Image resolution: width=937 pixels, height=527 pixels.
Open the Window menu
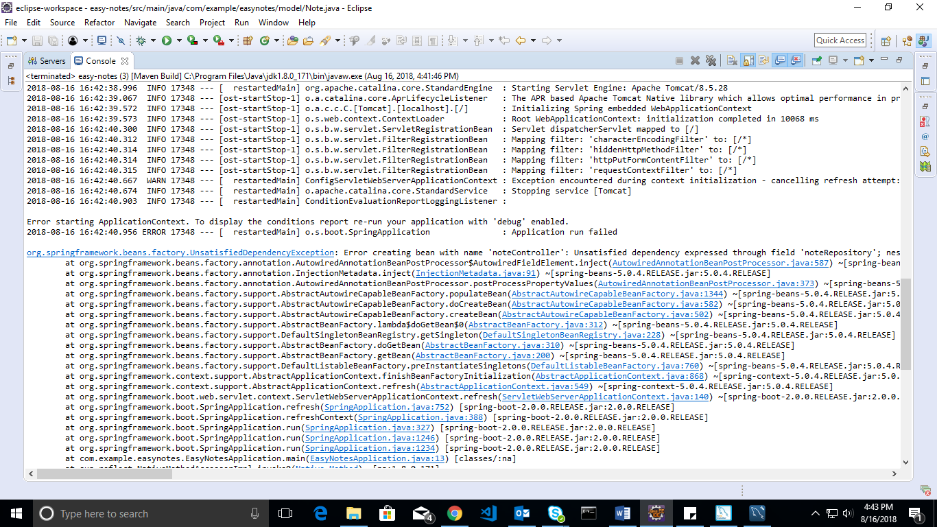[274, 22]
